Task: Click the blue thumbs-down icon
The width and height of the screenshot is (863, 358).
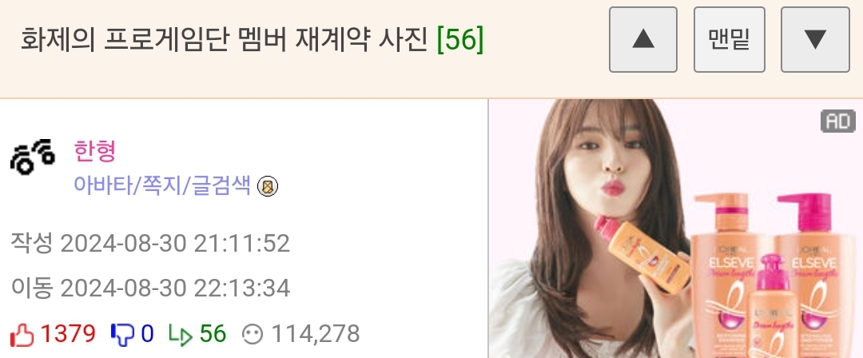Action: [x=122, y=334]
